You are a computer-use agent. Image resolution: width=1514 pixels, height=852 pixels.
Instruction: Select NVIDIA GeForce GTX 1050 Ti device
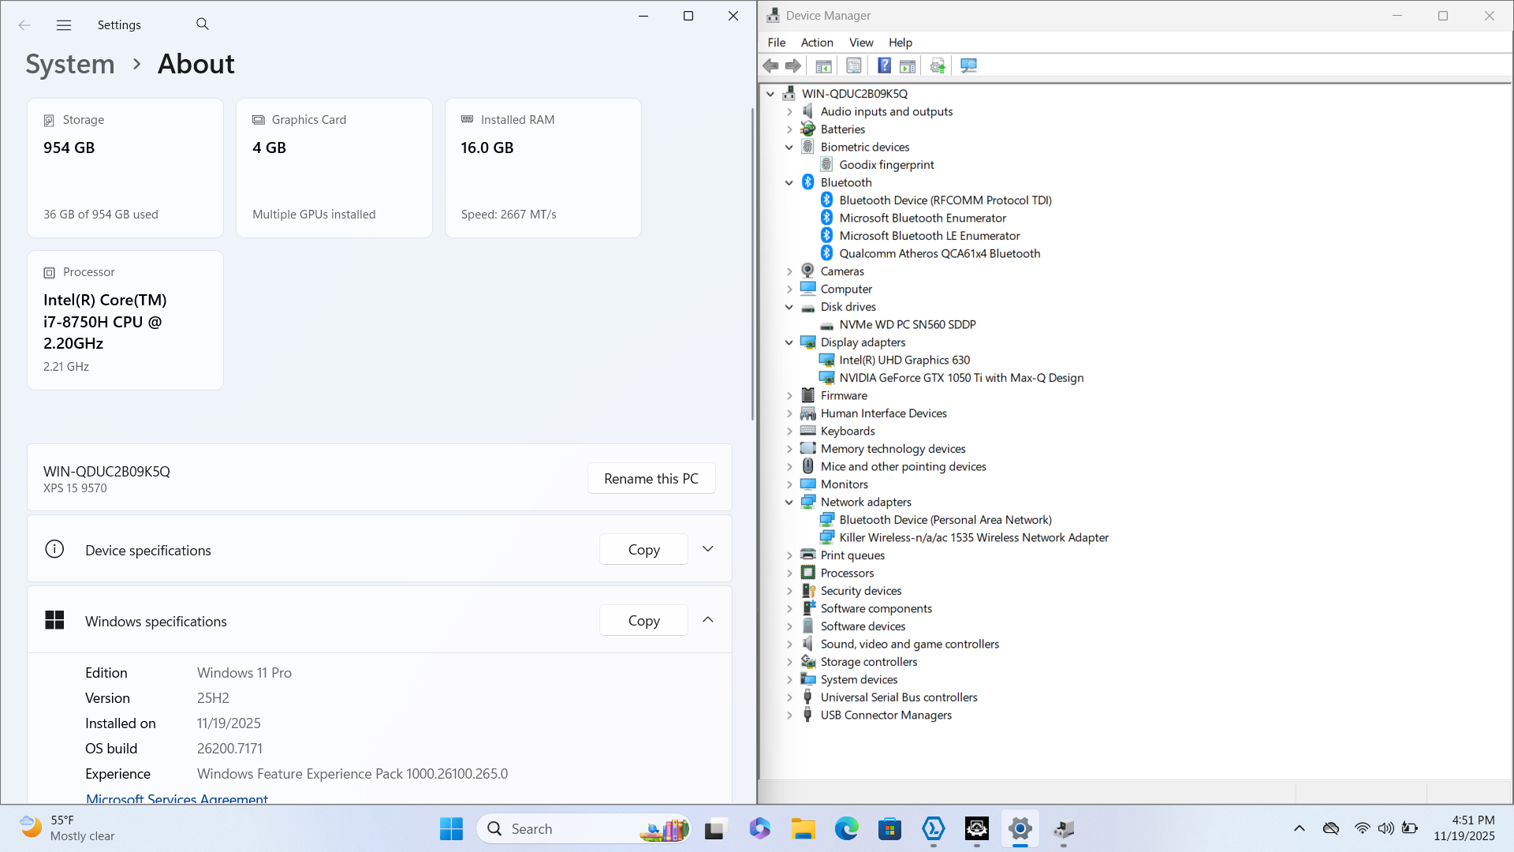coord(960,378)
